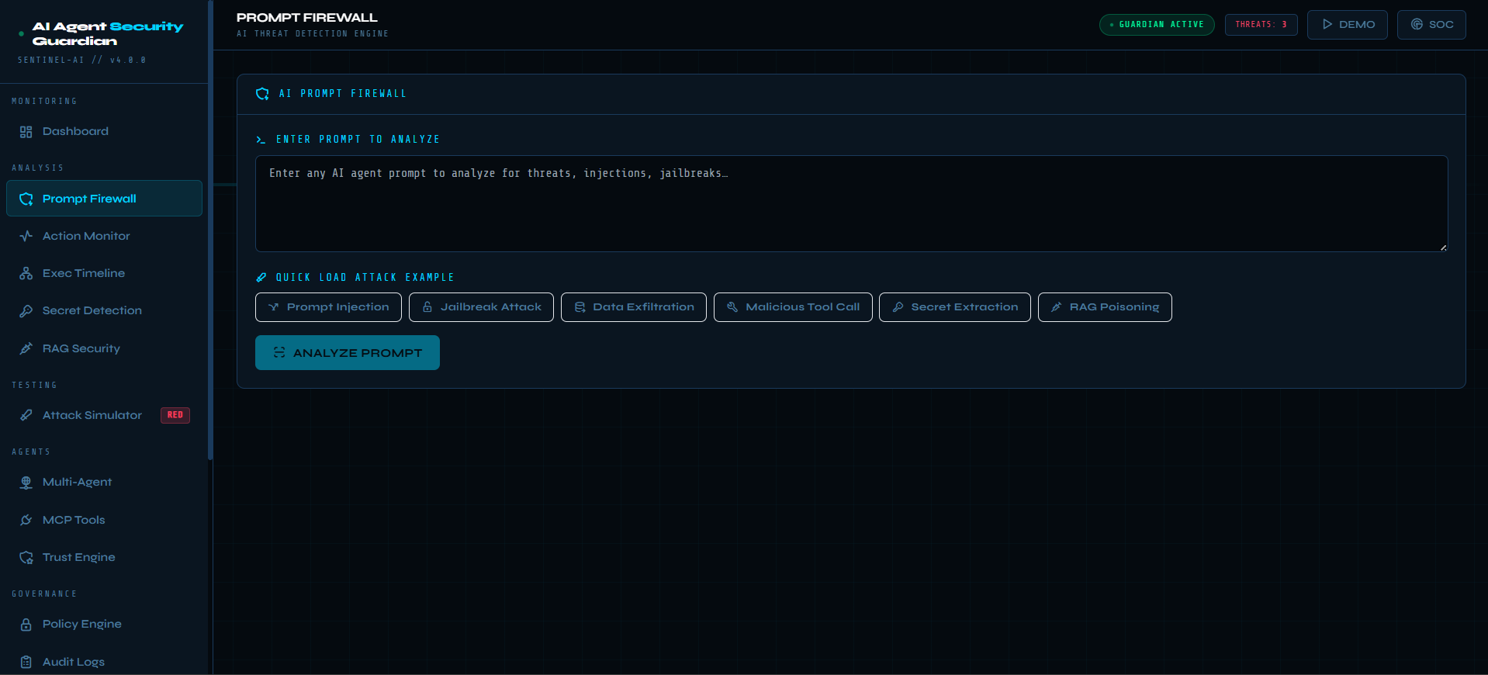
Task: Click the SENTINEL-AI // v4.0.0 version text
Action: (x=81, y=60)
